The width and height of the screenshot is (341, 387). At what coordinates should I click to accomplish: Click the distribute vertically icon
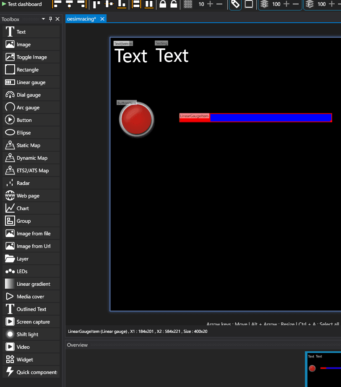(149, 4)
